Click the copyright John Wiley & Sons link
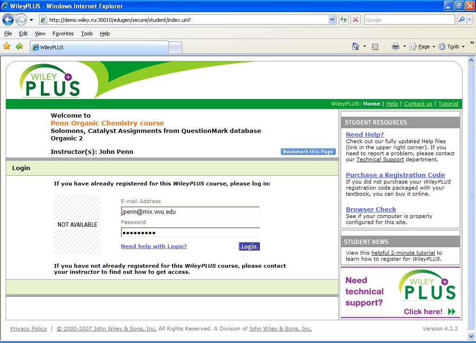Screen dimensions: 476x343 (x=106, y=329)
